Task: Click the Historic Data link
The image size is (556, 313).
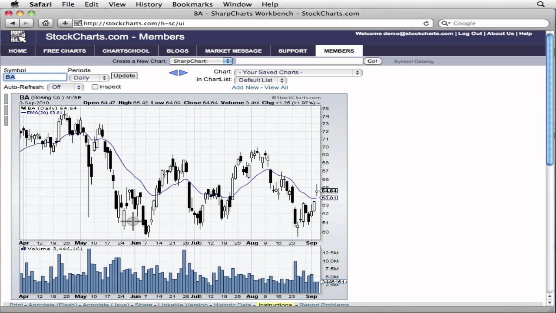Action: coord(232,305)
